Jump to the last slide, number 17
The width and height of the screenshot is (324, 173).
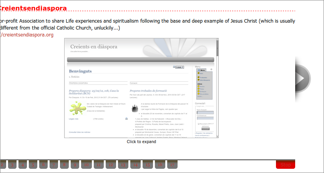172,165
